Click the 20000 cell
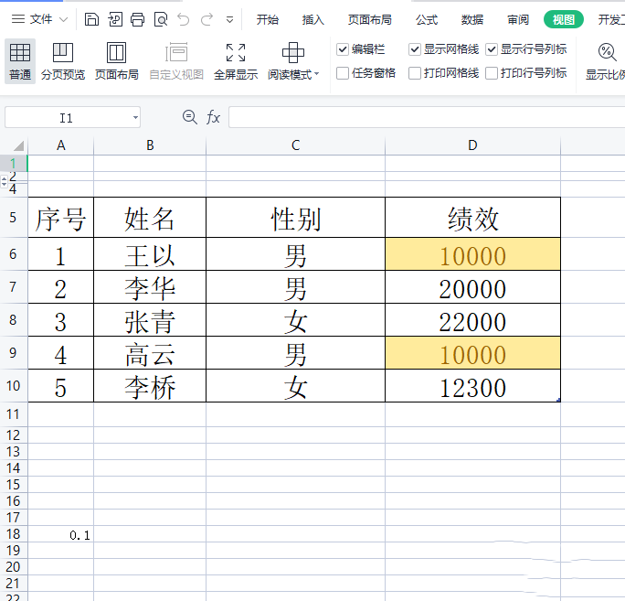 472,287
